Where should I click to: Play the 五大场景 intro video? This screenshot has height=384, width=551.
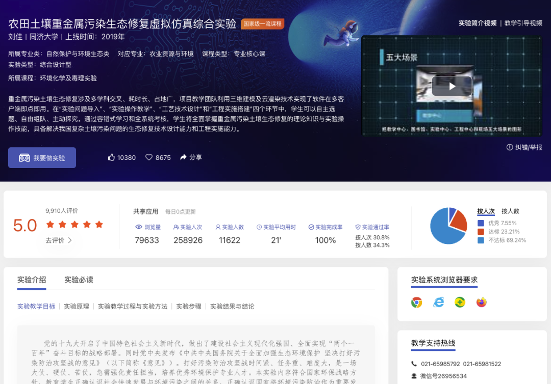pyautogui.click(x=452, y=86)
